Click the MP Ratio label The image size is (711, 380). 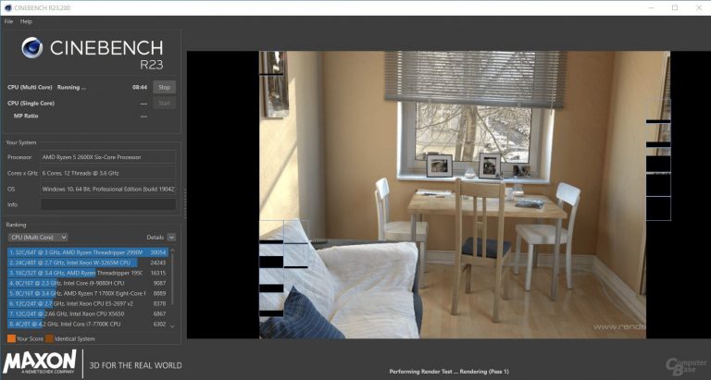pos(26,116)
